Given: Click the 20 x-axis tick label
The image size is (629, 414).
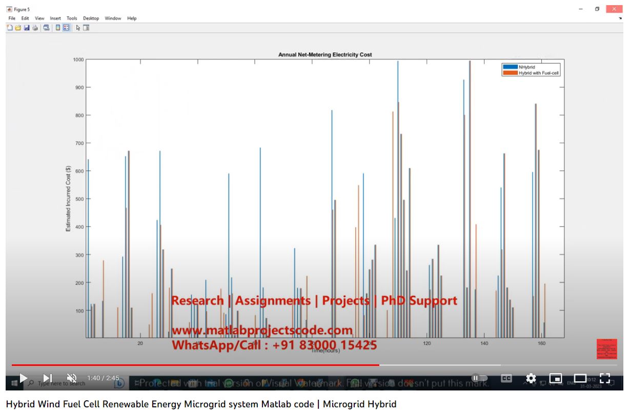Looking at the screenshot, I should tap(140, 343).
